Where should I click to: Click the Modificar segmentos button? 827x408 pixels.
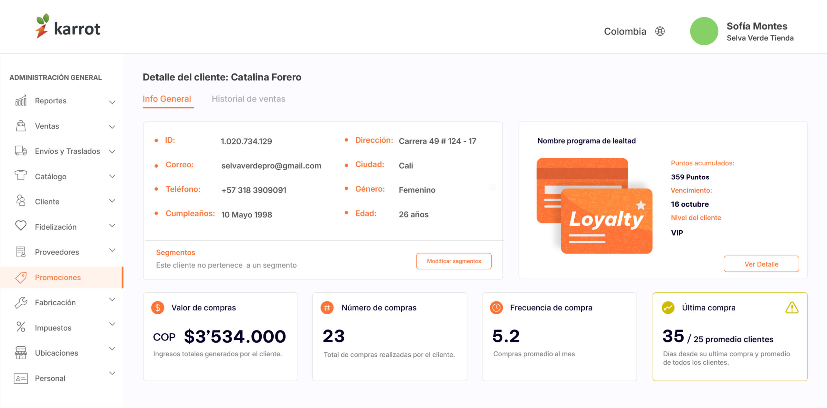(454, 261)
